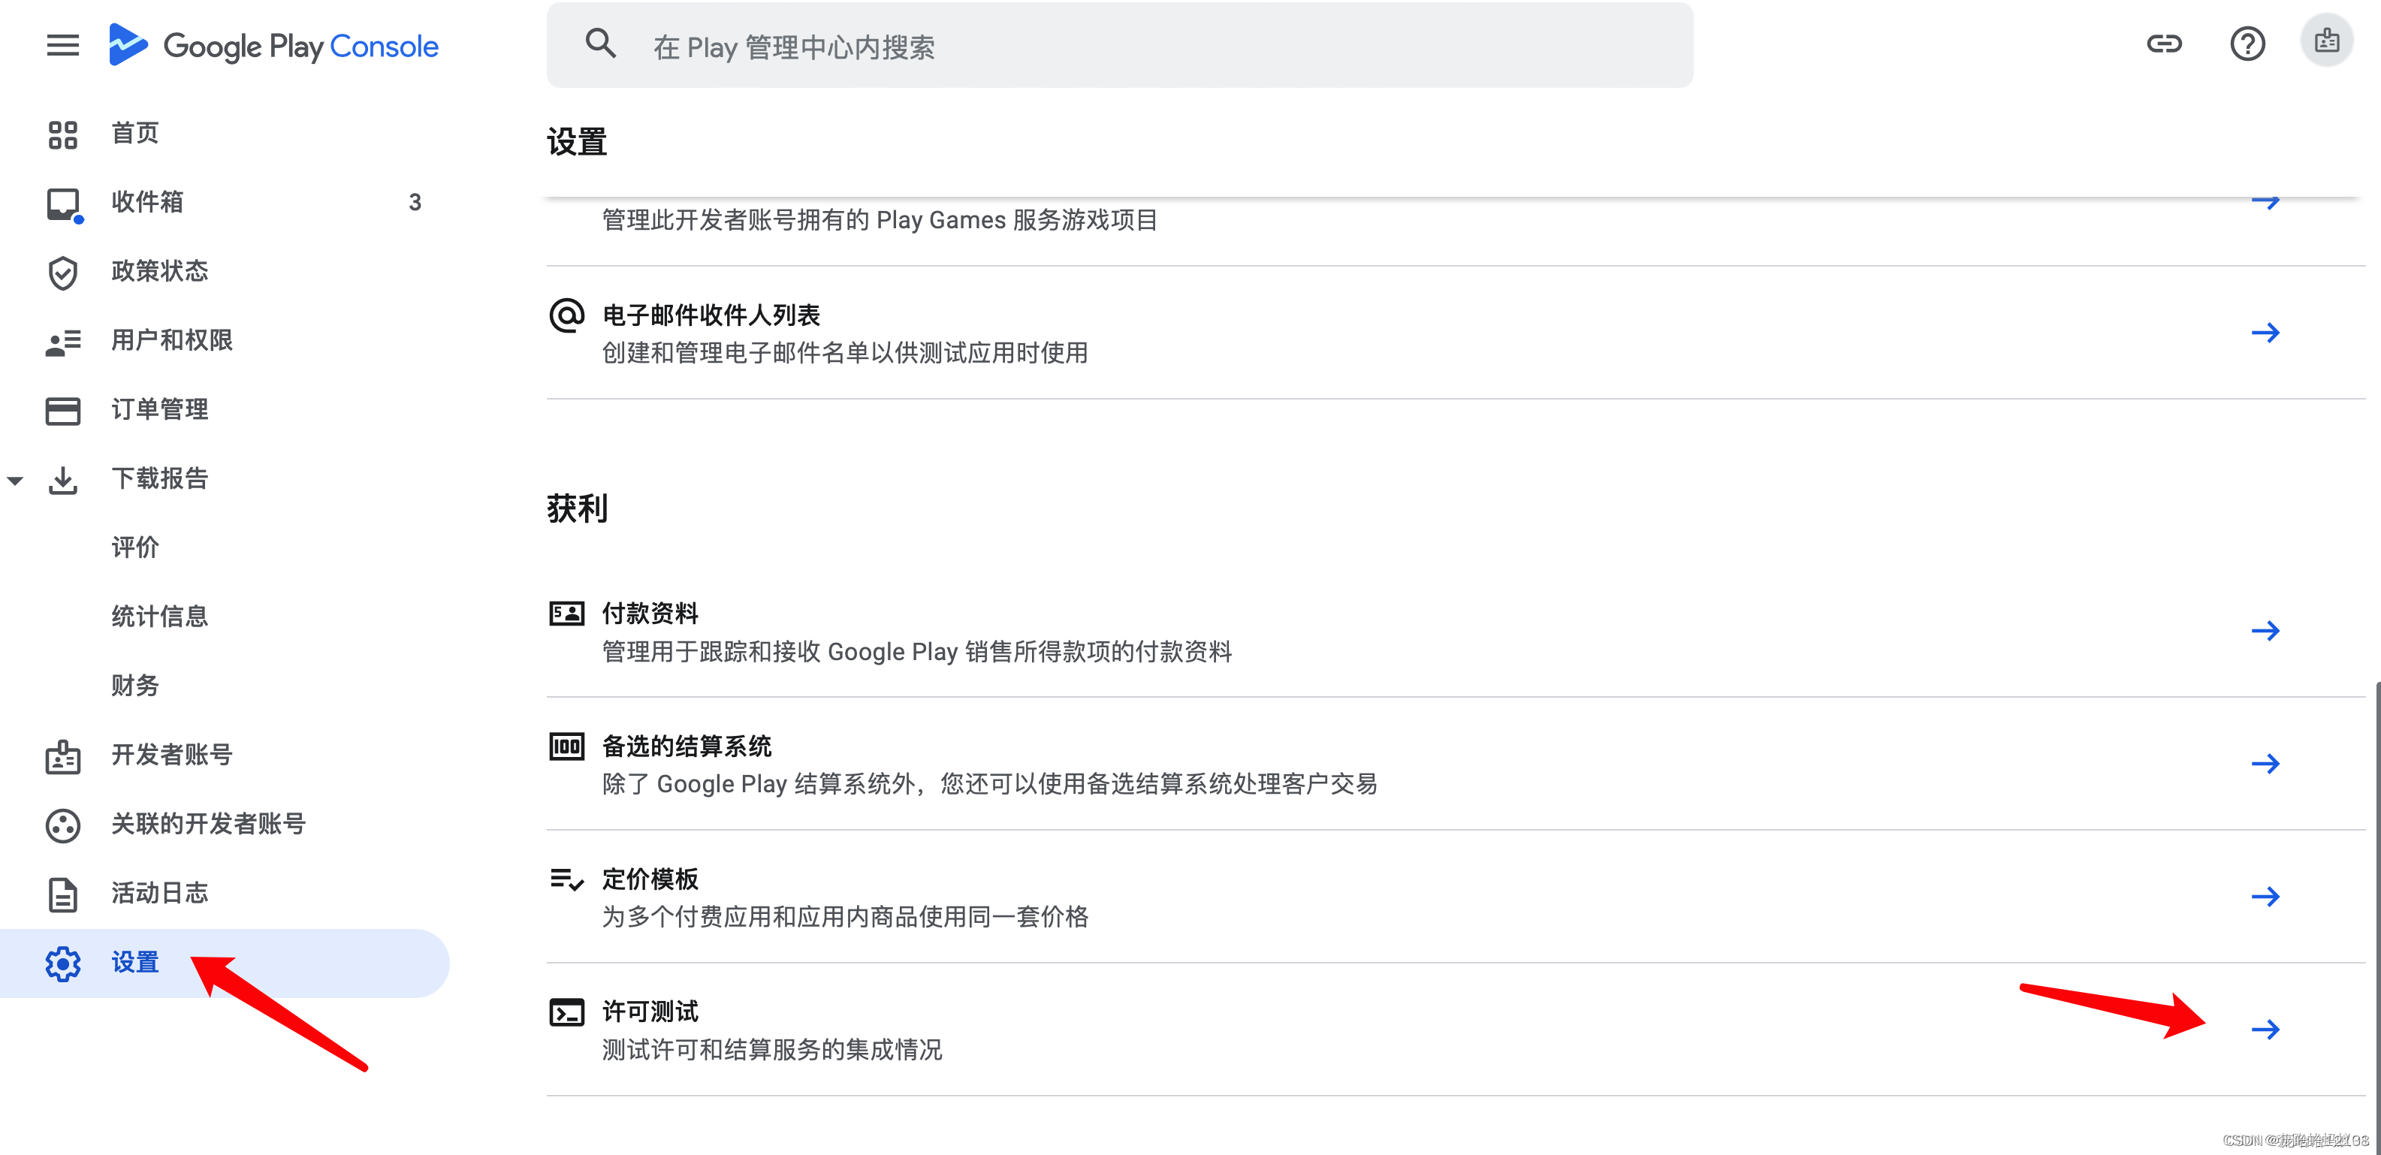Click the inbox icon in sidebar
2381x1155 pixels.
63,204
